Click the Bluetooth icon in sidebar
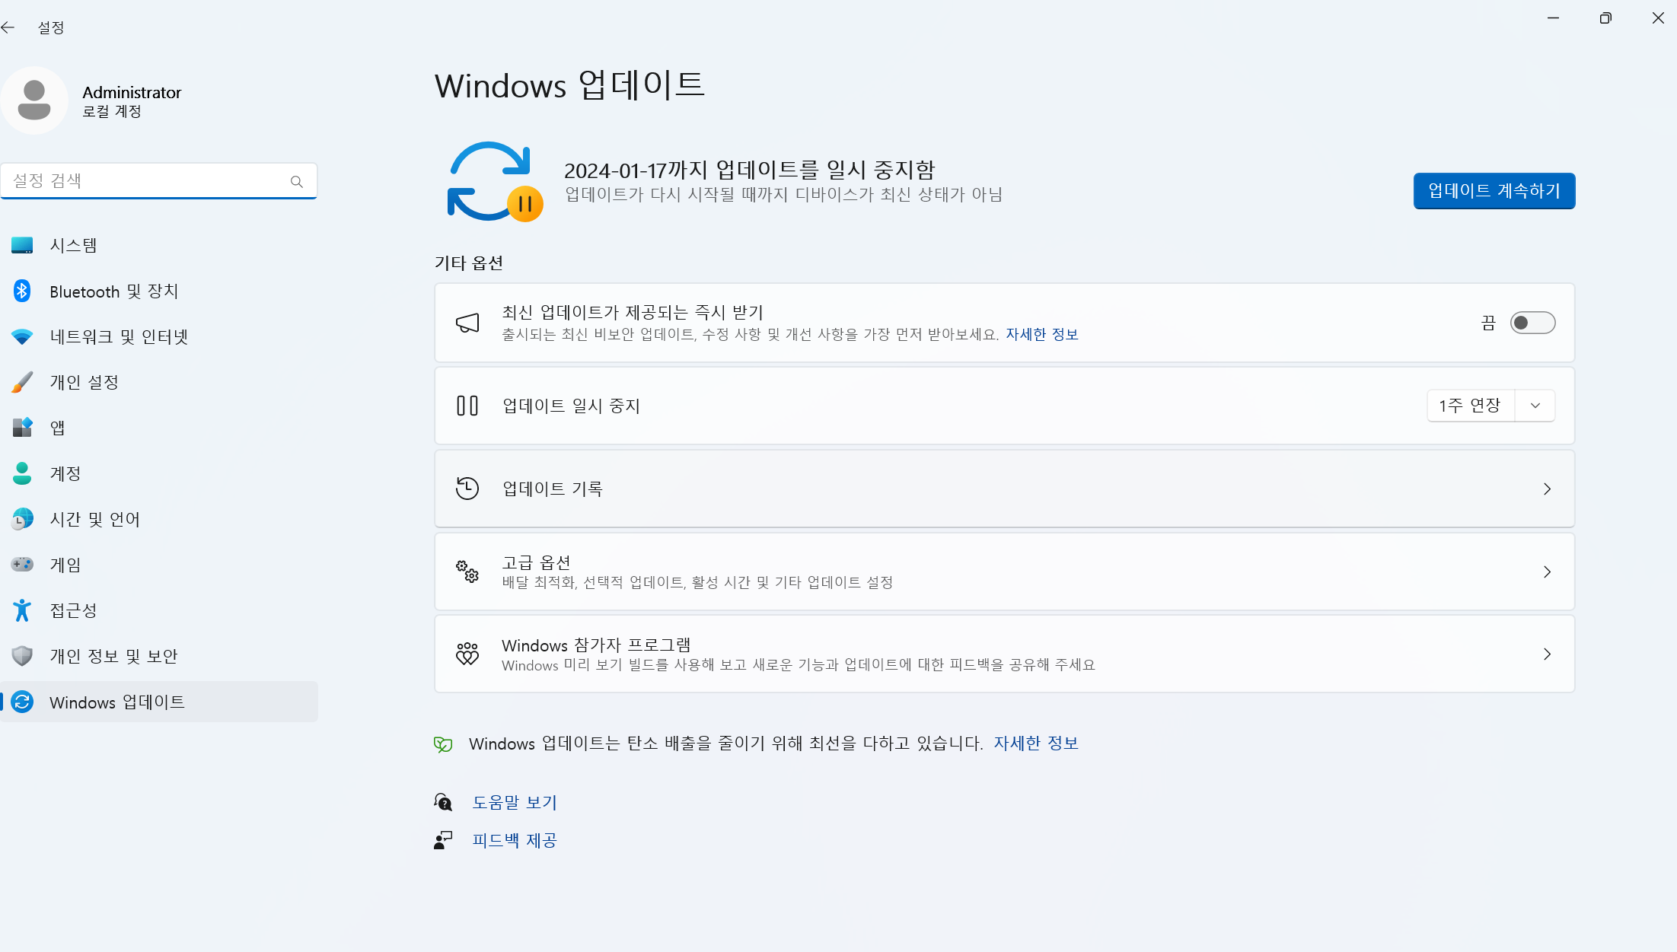 tap(22, 291)
